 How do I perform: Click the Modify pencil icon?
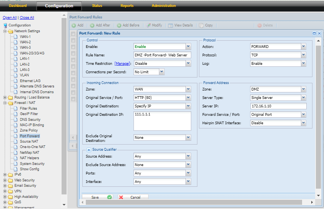(x=149, y=25)
